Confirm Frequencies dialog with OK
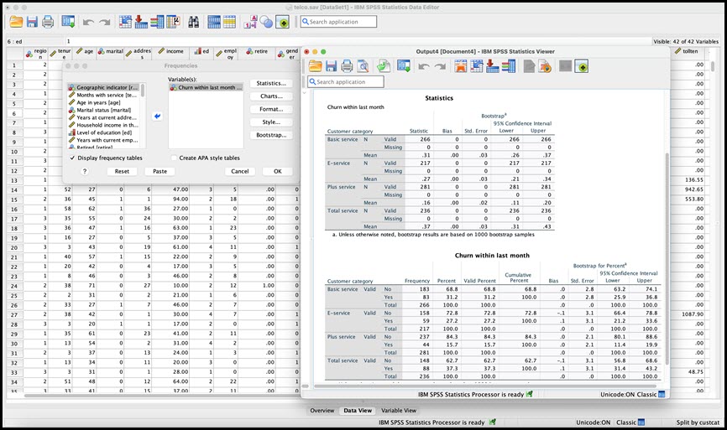Screen dimensions: 727x430 [278, 171]
